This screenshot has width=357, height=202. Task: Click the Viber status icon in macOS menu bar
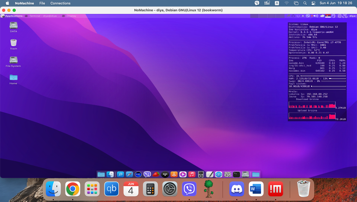[257, 3]
